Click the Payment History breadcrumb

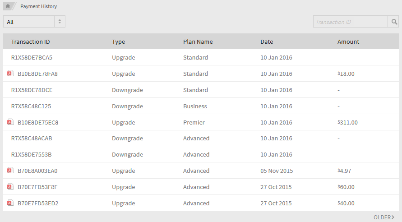[x=38, y=6]
